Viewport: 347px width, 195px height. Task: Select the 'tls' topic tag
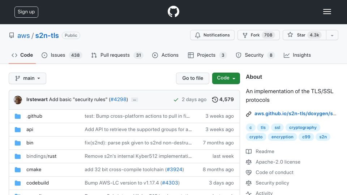[263, 127]
